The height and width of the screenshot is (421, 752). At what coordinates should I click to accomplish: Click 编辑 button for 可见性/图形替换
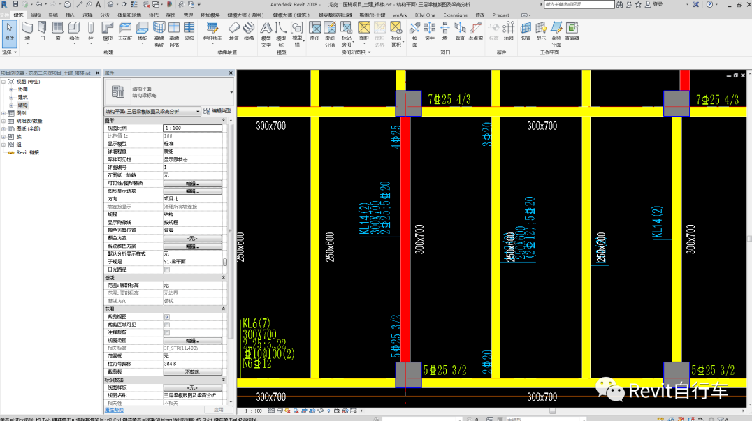pos(192,183)
